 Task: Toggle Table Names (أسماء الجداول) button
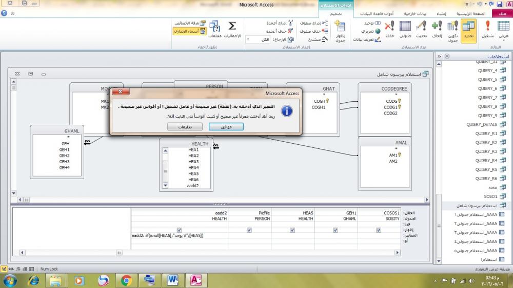coord(190,31)
